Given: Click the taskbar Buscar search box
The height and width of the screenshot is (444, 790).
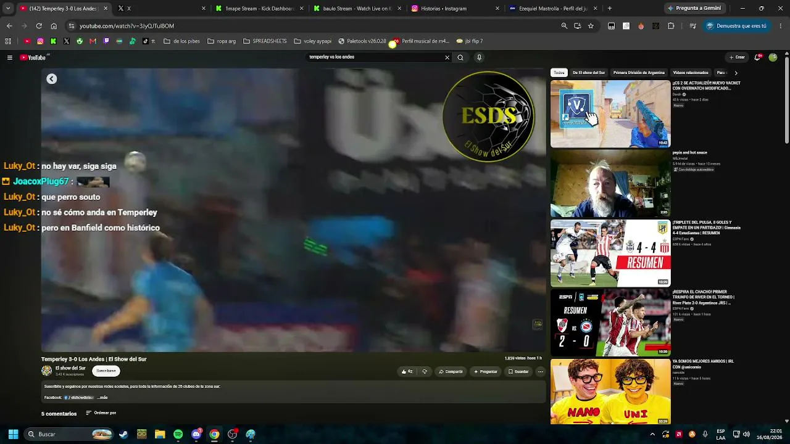Looking at the screenshot, I should coord(69,434).
